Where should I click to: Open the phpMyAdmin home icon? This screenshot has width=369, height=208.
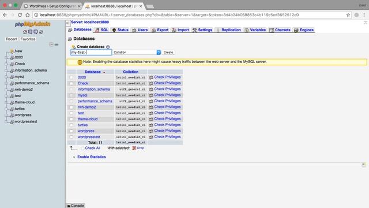(x=25, y=32)
